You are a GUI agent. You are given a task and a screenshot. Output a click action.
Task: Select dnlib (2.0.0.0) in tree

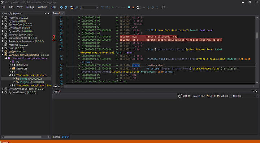[16, 48]
